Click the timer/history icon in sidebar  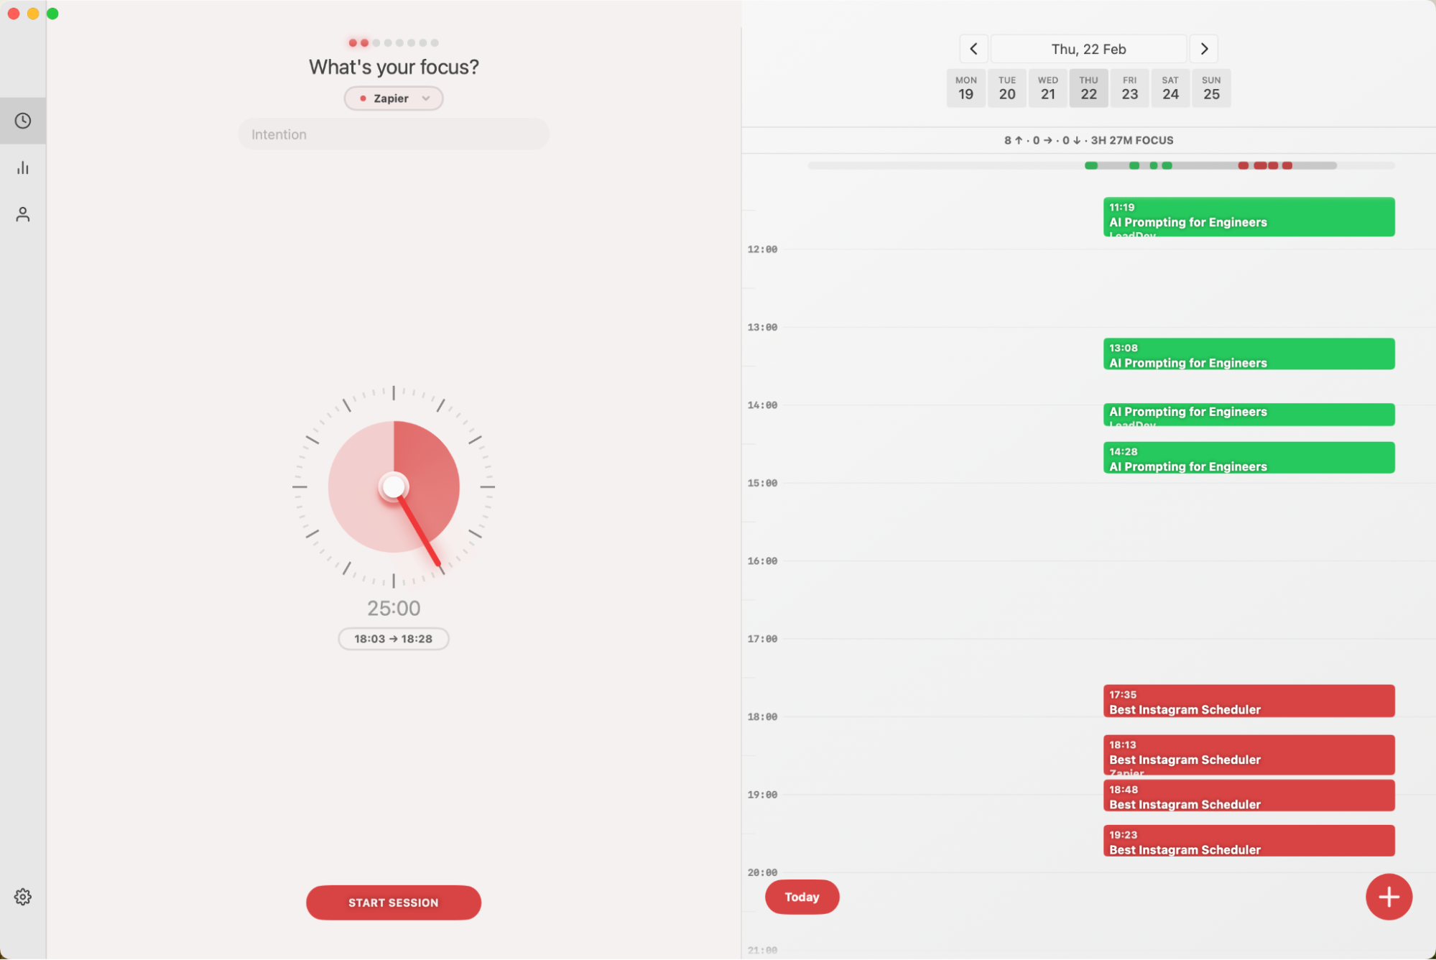point(22,120)
